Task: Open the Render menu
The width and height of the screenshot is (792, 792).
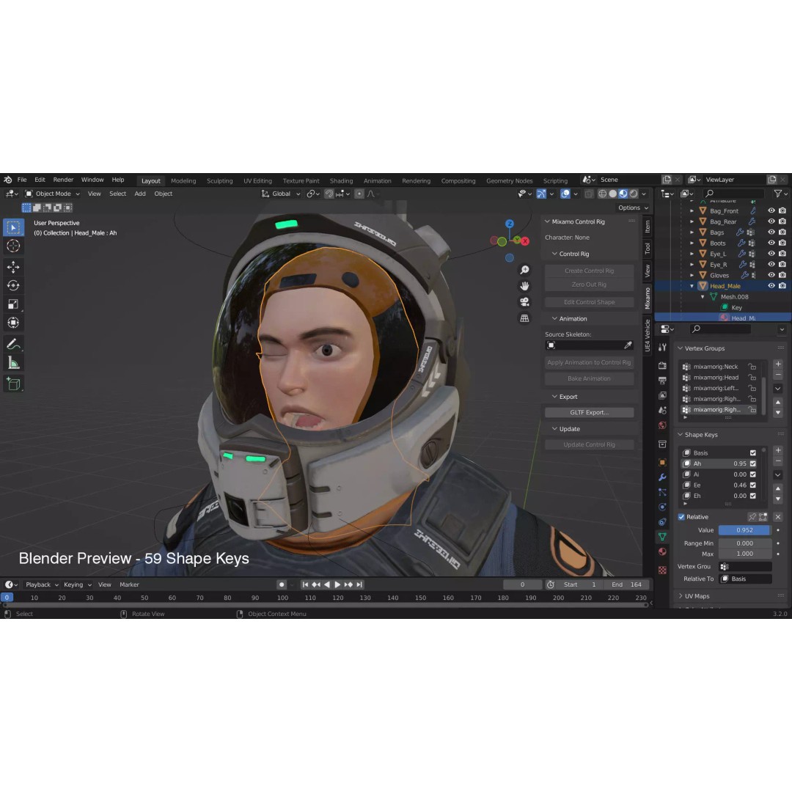Action: click(63, 180)
